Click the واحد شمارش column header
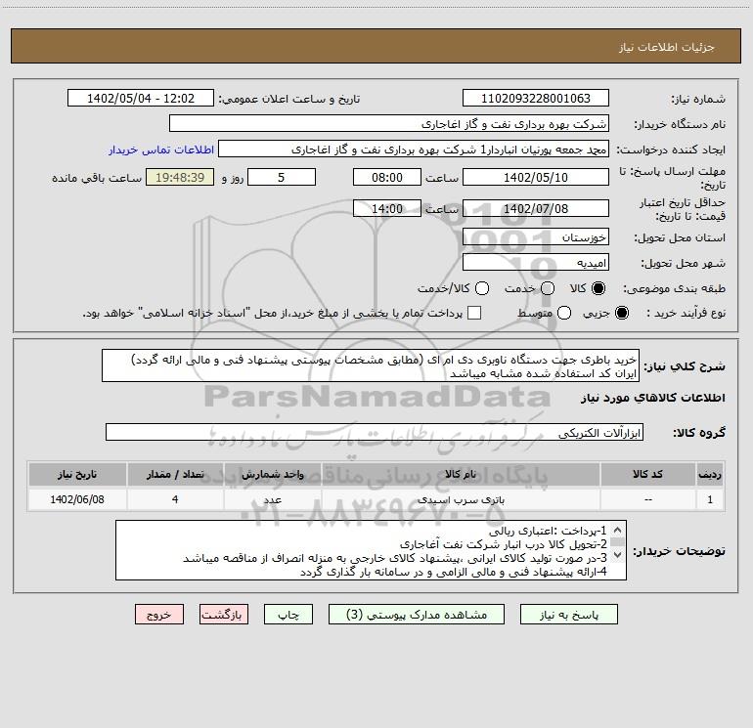This screenshot has height=728, width=753. (x=272, y=474)
